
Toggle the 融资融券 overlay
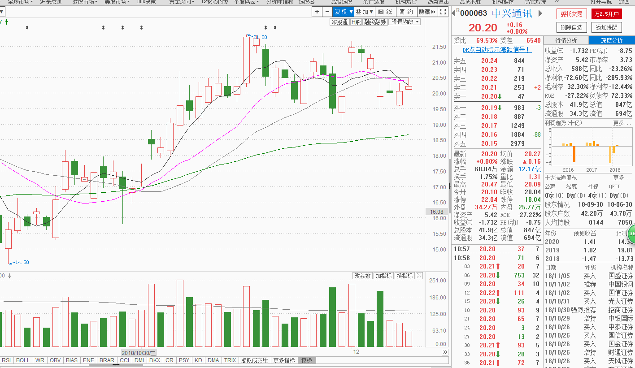(375, 22)
